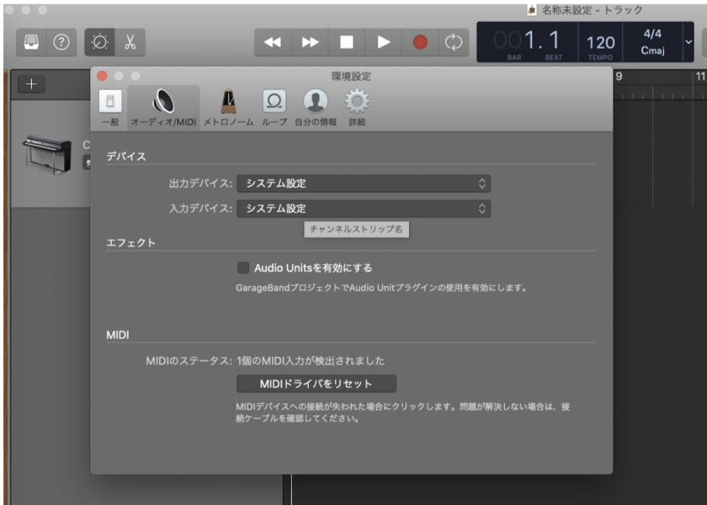Click the 4/4 Cmaj signature display
The height and width of the screenshot is (505, 707).
(x=652, y=43)
